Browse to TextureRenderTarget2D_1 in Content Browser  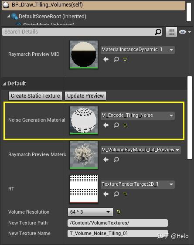pyautogui.click(x=116, y=194)
